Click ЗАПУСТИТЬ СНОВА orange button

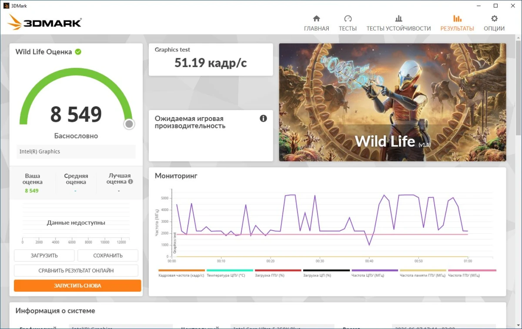(x=77, y=285)
